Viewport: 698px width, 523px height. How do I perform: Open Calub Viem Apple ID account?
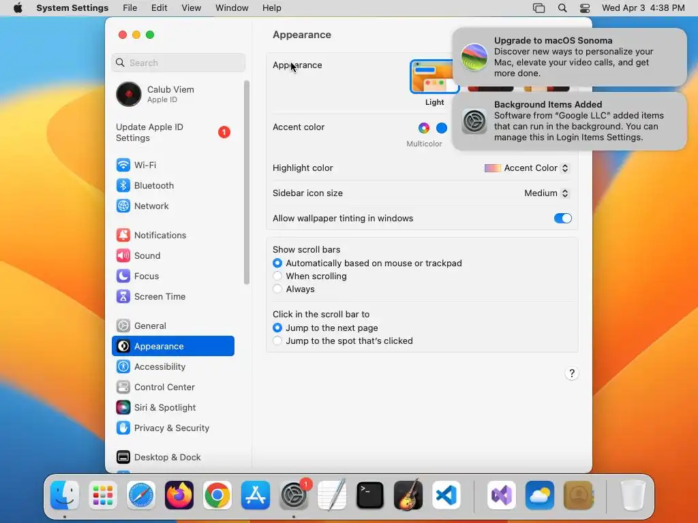tap(172, 94)
